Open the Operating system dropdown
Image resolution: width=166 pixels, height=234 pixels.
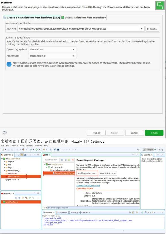click(x=52, y=49)
